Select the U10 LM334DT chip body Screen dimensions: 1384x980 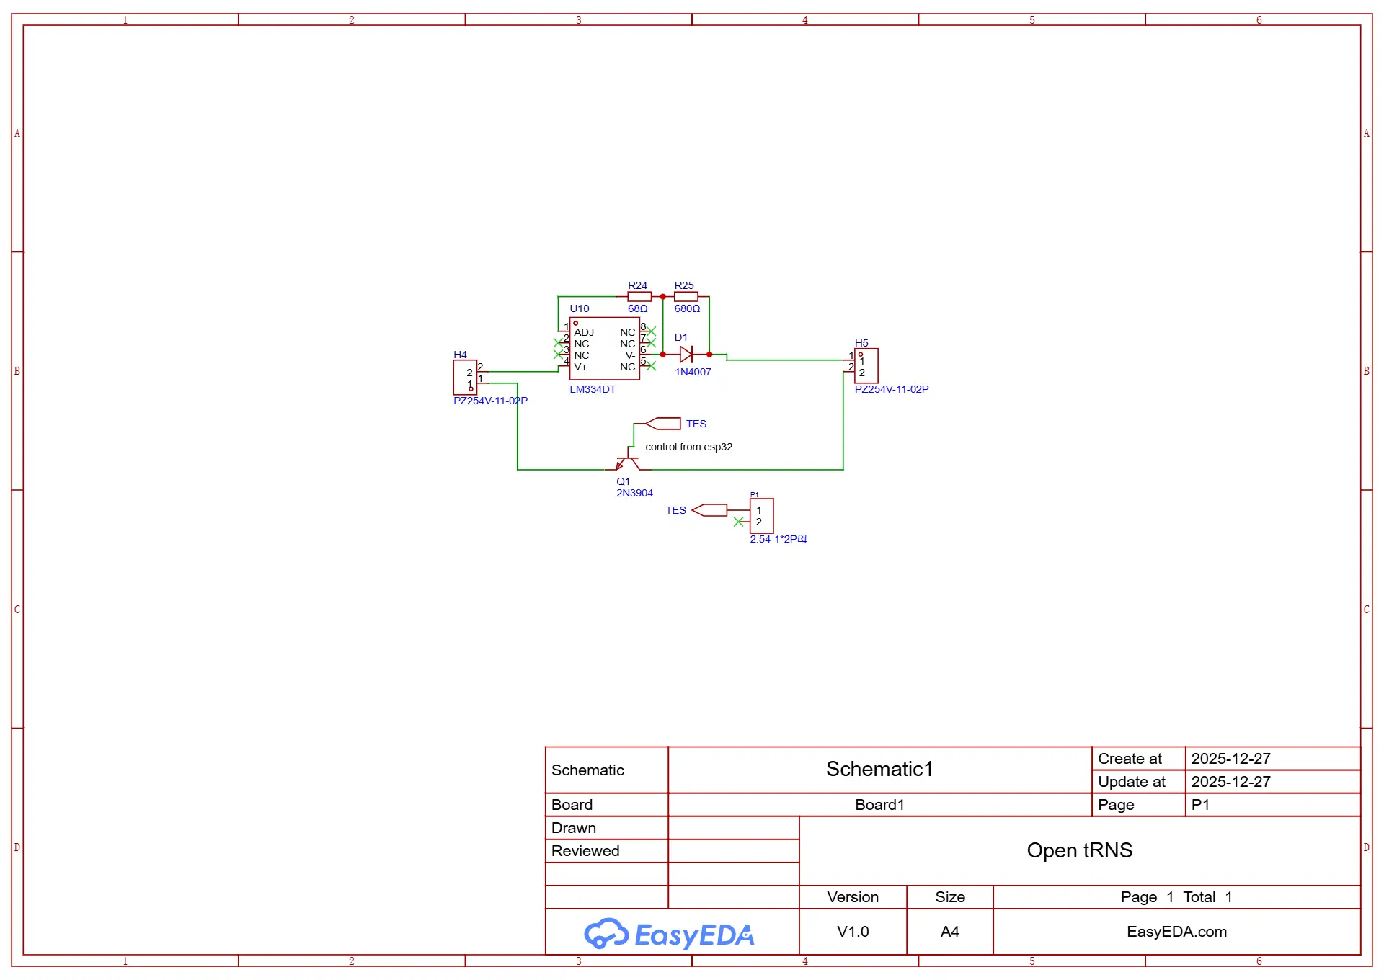pos(605,349)
